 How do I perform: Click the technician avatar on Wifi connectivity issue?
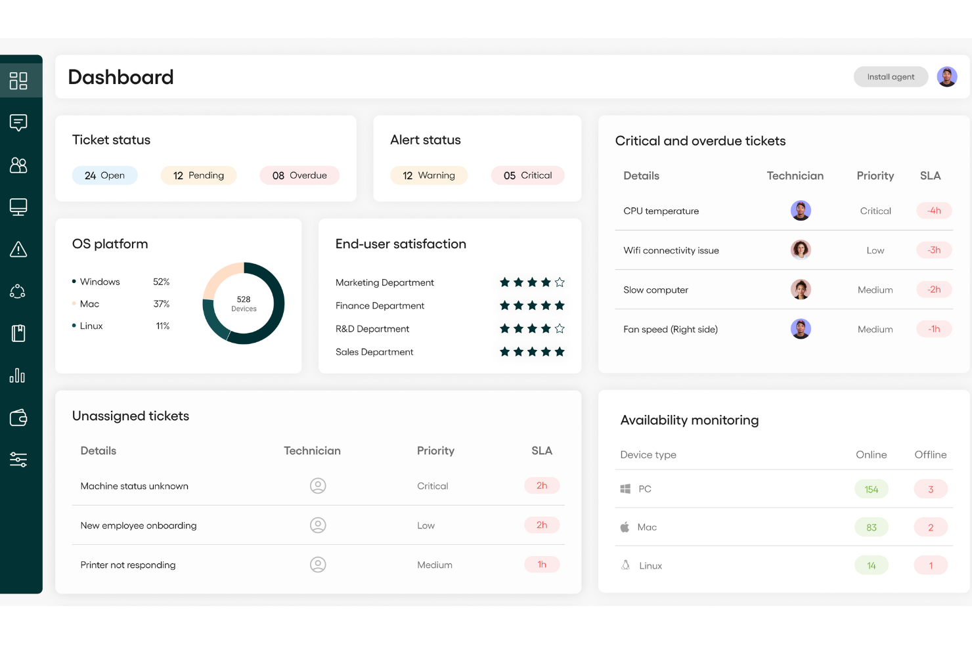801,249
